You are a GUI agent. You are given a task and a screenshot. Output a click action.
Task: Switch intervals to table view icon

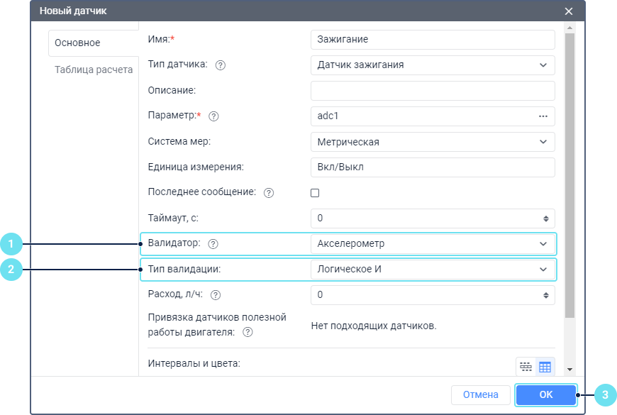tap(545, 367)
